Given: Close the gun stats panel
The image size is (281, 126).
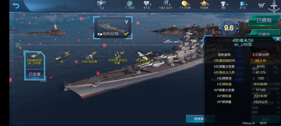Looking at the screenshot, I should point(278,39).
